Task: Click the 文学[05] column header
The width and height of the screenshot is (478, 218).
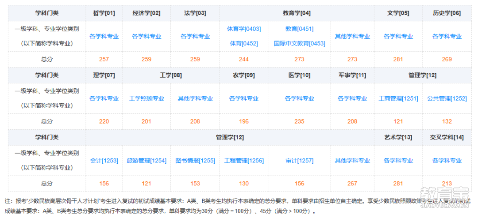Action: point(398,13)
